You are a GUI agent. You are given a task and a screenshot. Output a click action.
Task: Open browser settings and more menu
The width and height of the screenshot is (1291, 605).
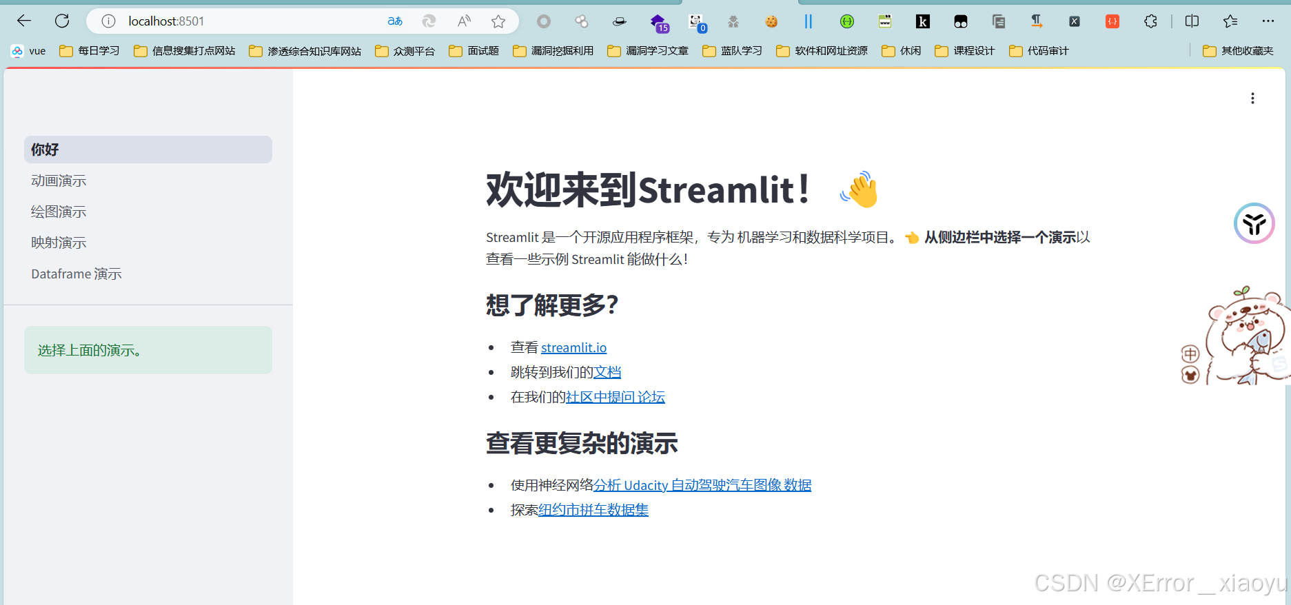pyautogui.click(x=1268, y=21)
